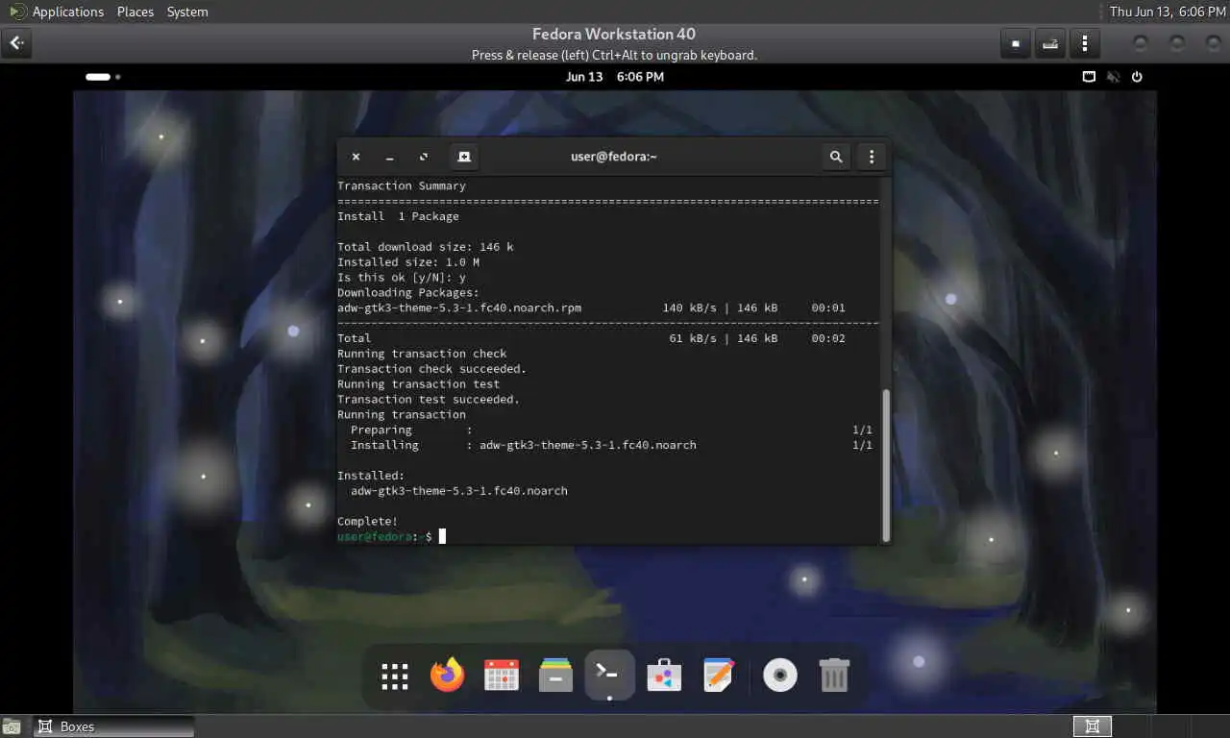Select the Terminal icon in the dock

click(x=609, y=675)
